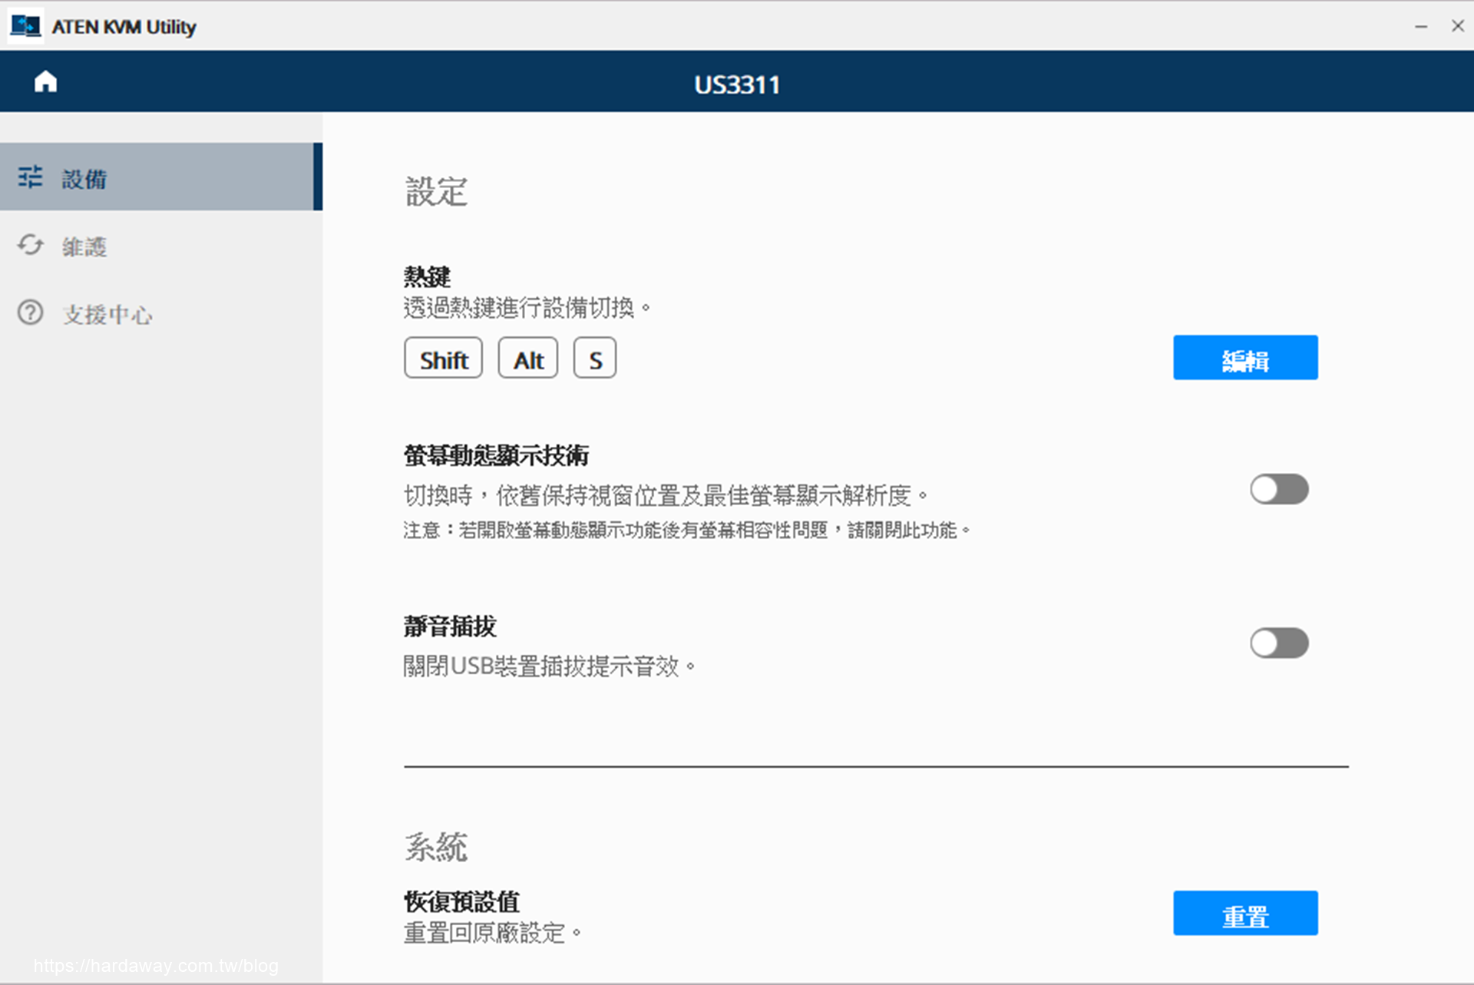Image resolution: width=1474 pixels, height=985 pixels.
Task: Click the 關閉USB裝置插拔提示音效 description
Action: click(549, 666)
